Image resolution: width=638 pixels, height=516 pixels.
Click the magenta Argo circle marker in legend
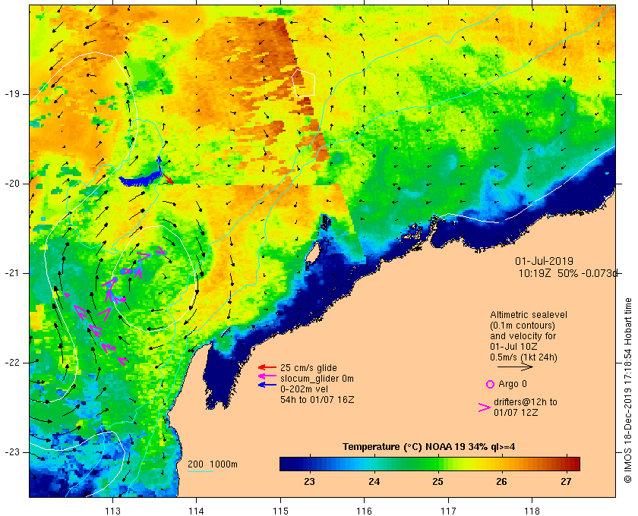[491, 384]
